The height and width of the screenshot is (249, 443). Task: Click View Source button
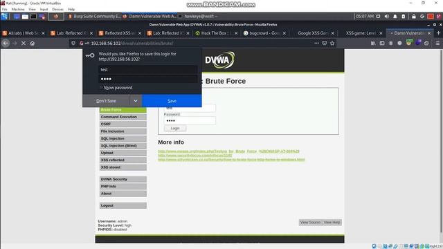click(x=310, y=223)
